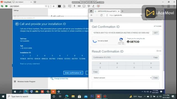Click the installation ID input field
Viewport: 177px width, 99px height.
pos(122,33)
